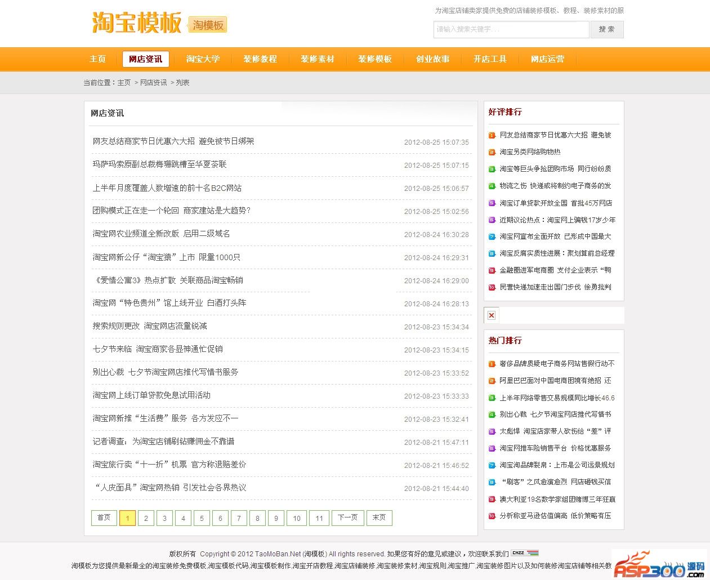Open “刷客”之风愈演愈烈 in 热门排行
The width and height of the screenshot is (710, 580).
click(555, 482)
